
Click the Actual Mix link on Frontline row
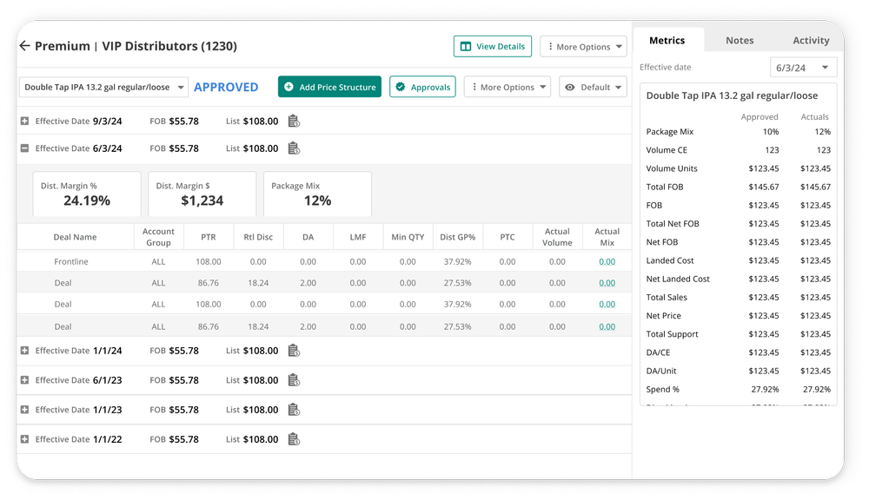(607, 260)
